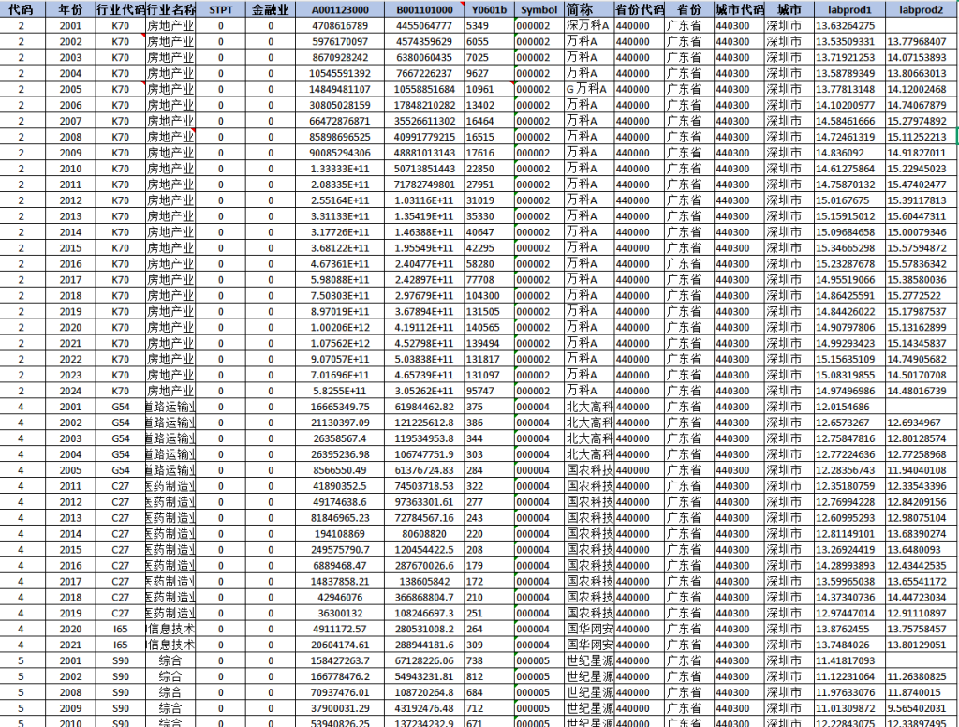The image size is (959, 727).
Task: Click the cell with value 4708617689
Action: pos(340,25)
